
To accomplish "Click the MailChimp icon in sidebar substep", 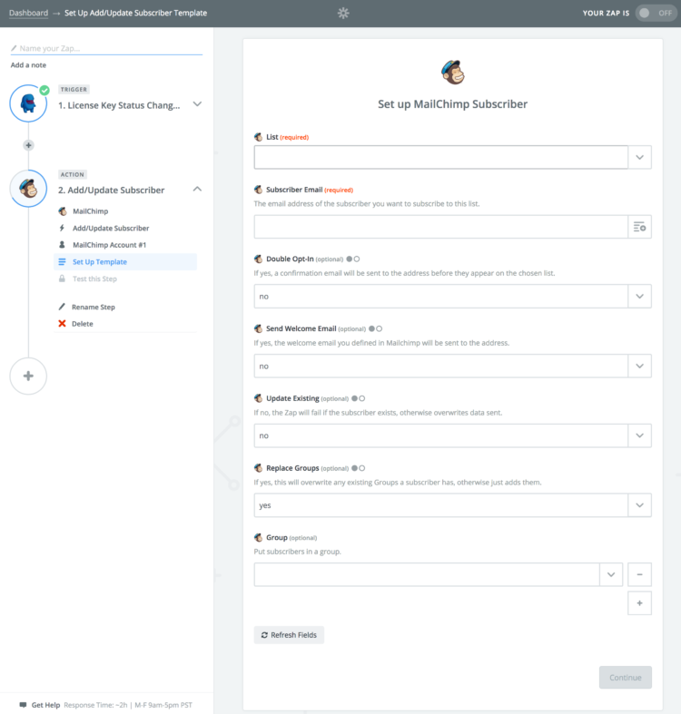I will [x=63, y=210].
